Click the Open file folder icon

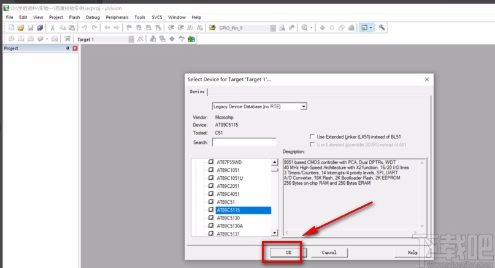click(x=21, y=28)
